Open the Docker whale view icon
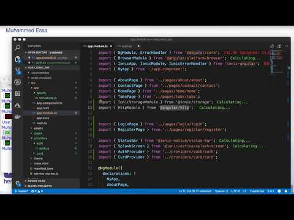This screenshot has height=220, width=294. [18, 117]
